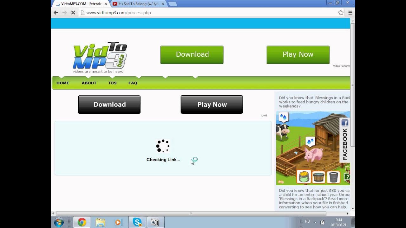Click the browser forward arrow
The height and width of the screenshot is (228, 406).
[x=64, y=13]
